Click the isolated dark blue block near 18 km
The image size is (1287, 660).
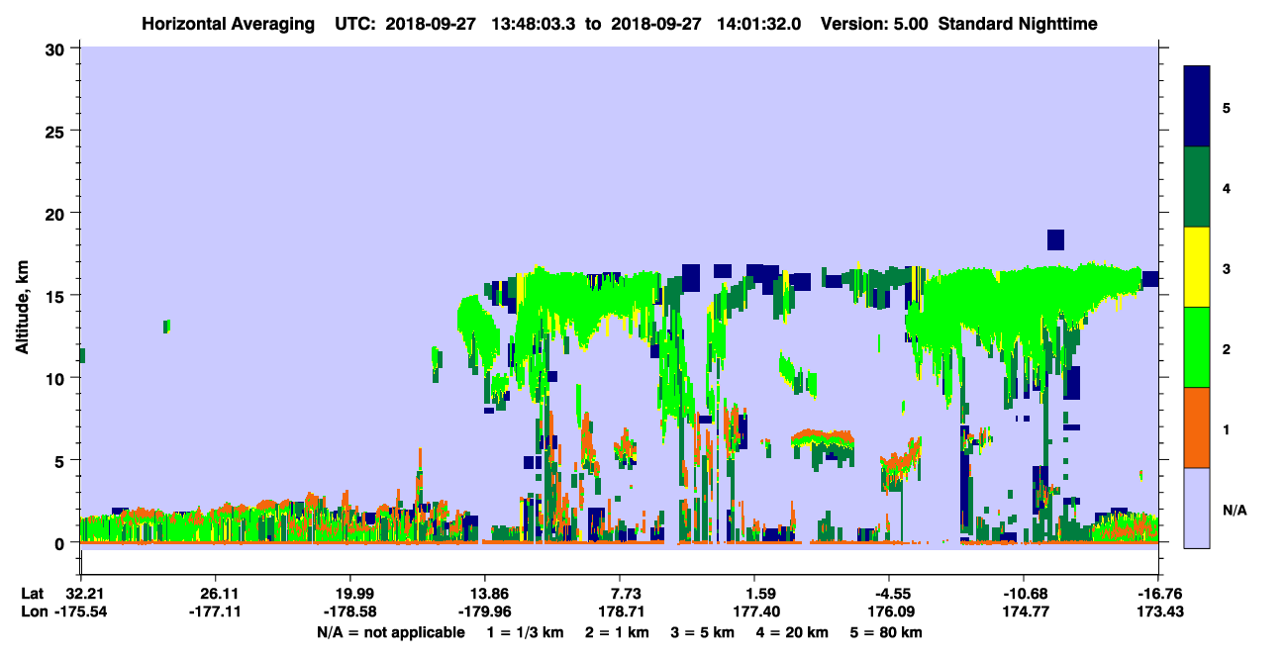(1055, 239)
